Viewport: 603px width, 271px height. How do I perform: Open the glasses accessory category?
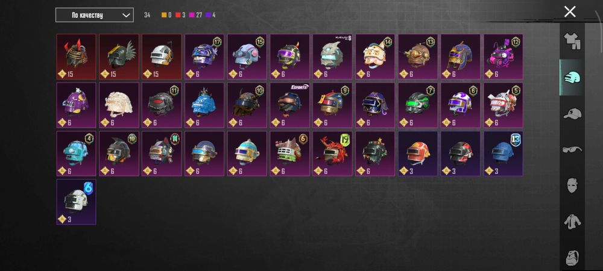572,149
